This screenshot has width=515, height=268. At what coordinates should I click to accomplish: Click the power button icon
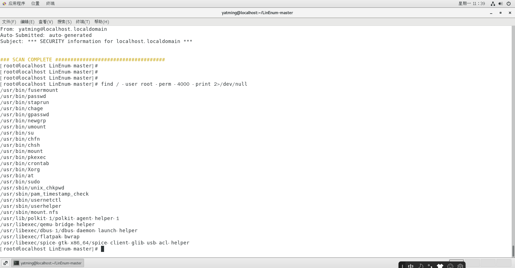coord(509,4)
